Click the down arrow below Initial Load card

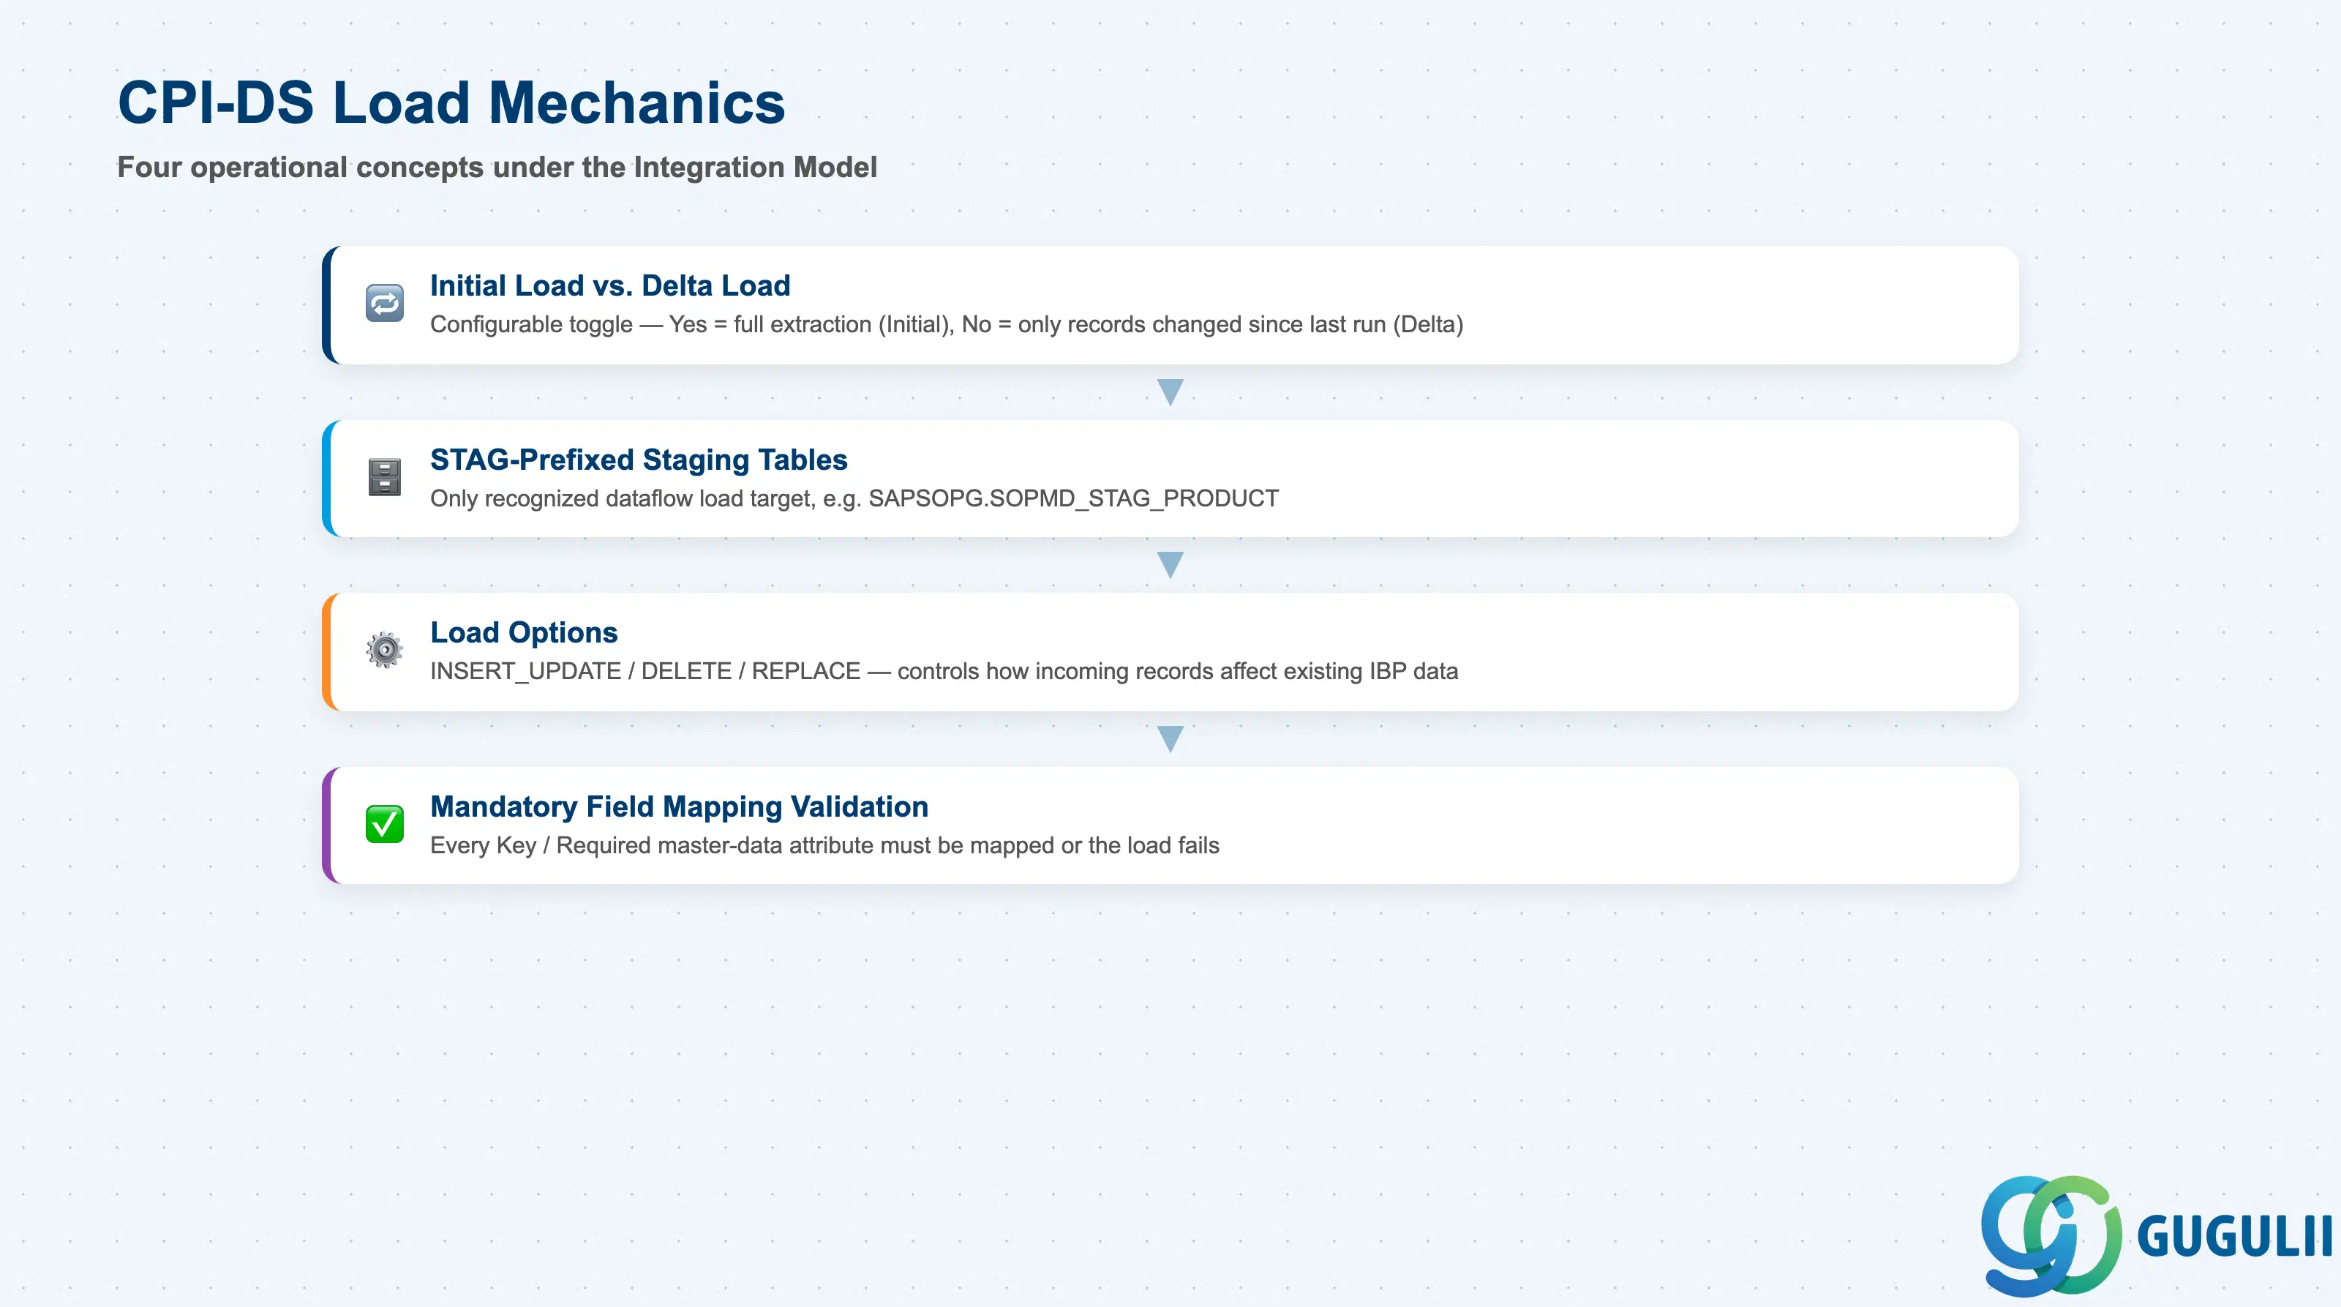(1170, 392)
